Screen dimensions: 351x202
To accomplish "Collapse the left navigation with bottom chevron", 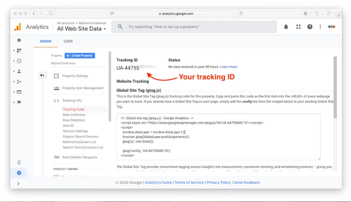I will pyautogui.click(x=18, y=183).
